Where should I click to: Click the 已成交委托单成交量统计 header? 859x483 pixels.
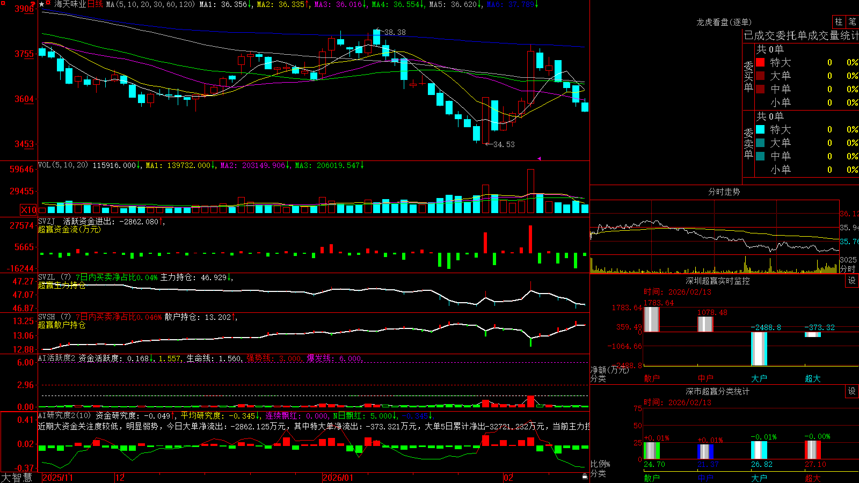pyautogui.click(x=801, y=35)
